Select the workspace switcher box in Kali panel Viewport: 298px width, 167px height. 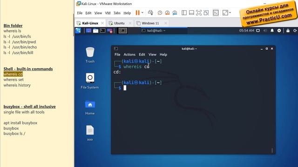[123, 31]
